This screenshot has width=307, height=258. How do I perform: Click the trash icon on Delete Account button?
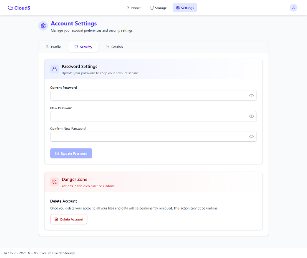pyautogui.click(x=56, y=219)
